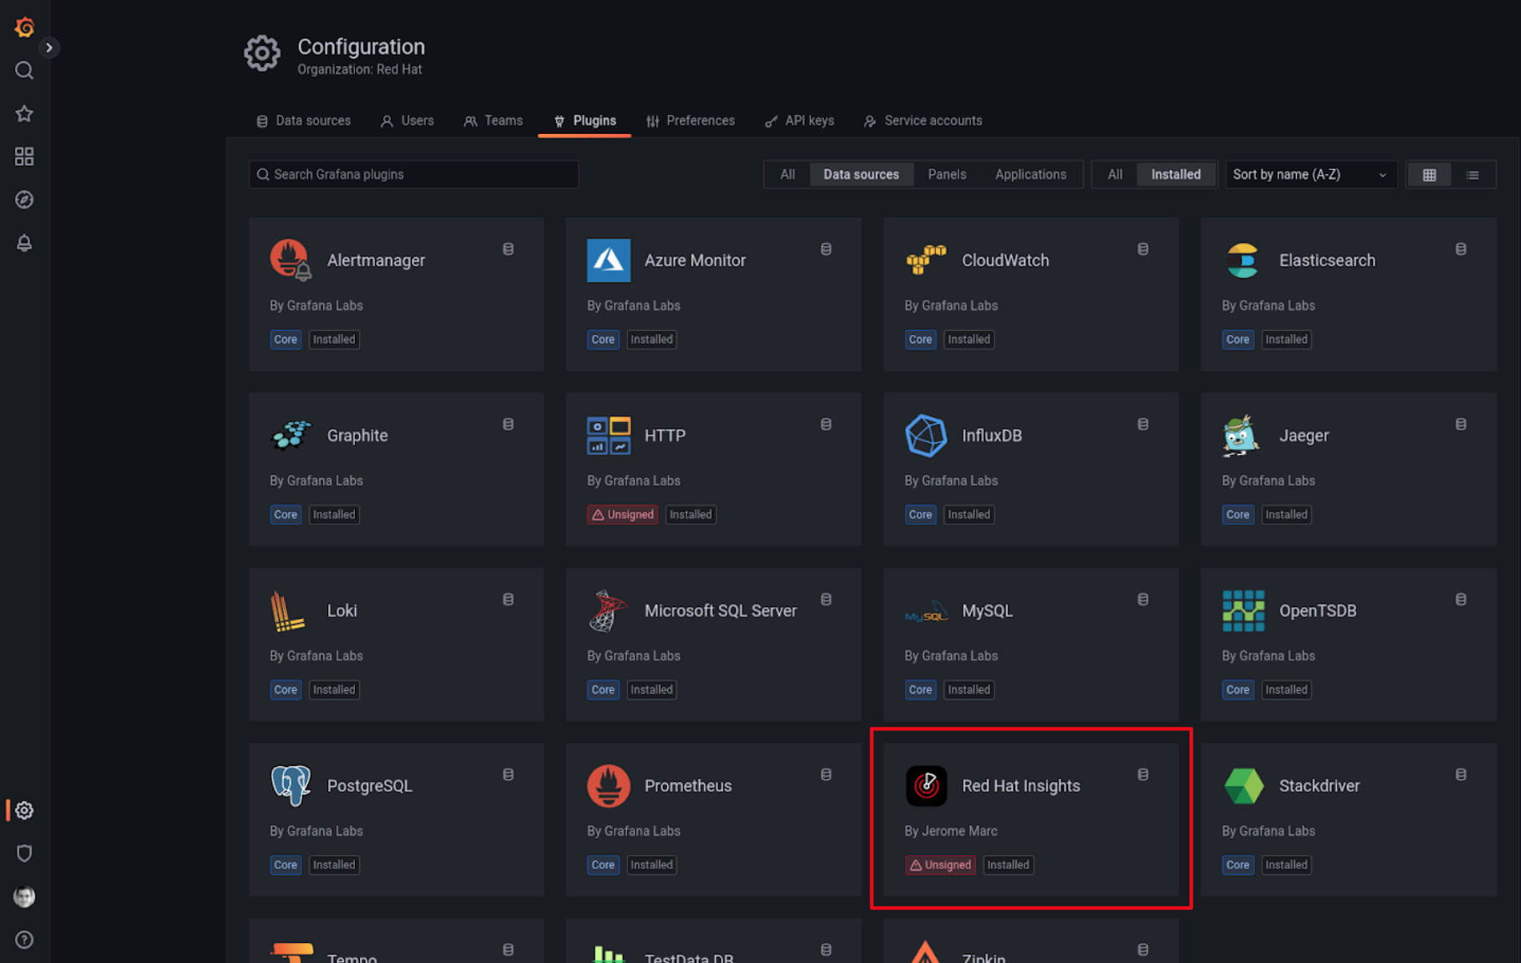Viewport: 1521px width, 963px height.
Task: Open Grafana home logo
Action: 24,27
